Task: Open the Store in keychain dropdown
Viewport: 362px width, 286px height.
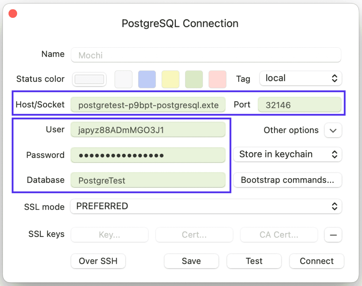Action: click(287, 154)
